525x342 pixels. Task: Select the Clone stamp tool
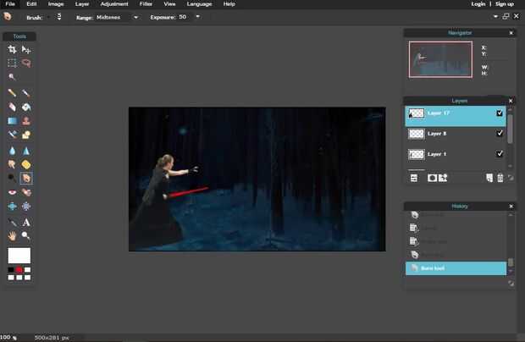click(26, 121)
